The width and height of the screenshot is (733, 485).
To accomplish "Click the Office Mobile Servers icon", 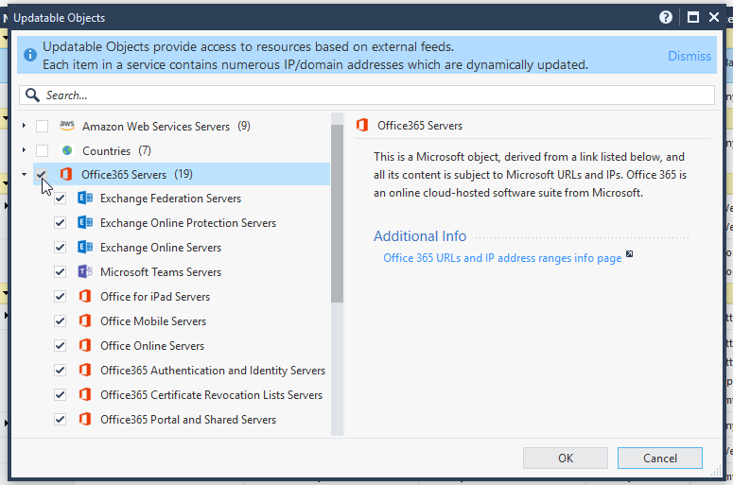I will click(x=84, y=321).
